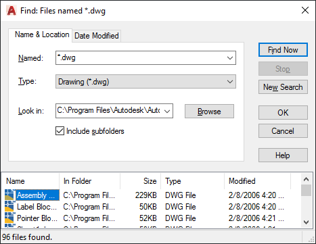This screenshot has width=316, height=244.
Task: Click the resize grip in status bar corner
Action: (x=311, y=239)
